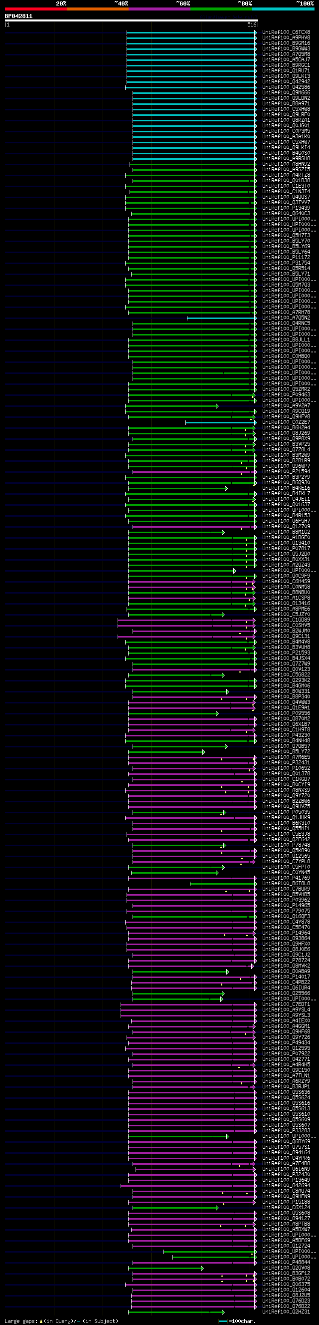The image size is (319, 1325).
Task: Select the UniRef100_P78724 label
Action: click(x=286, y=961)
